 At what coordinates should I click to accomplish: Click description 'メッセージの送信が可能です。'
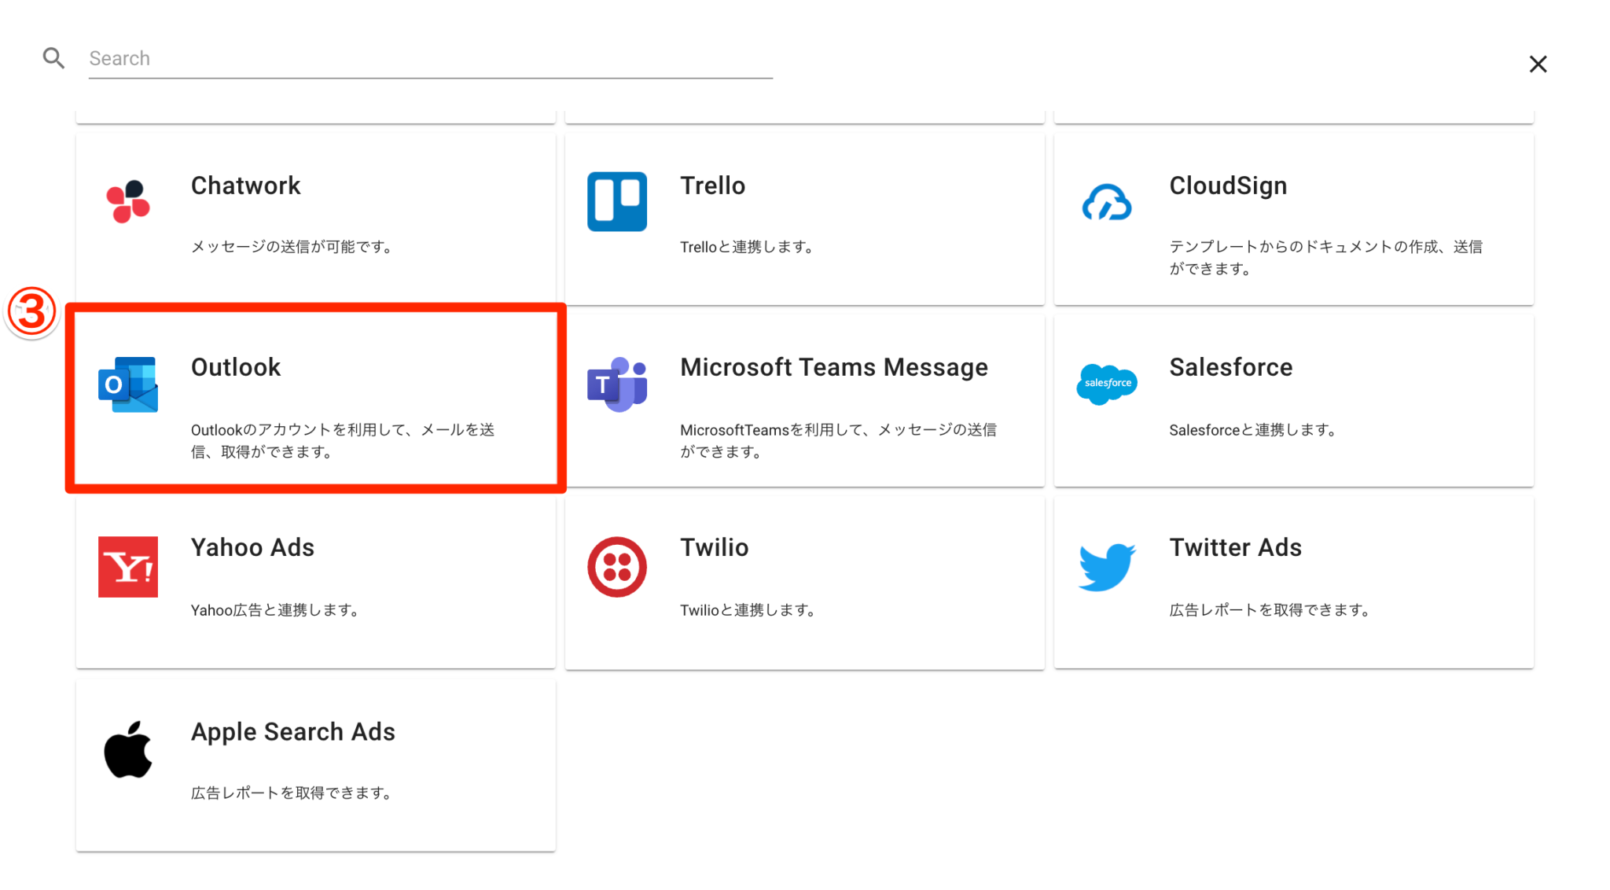click(292, 247)
